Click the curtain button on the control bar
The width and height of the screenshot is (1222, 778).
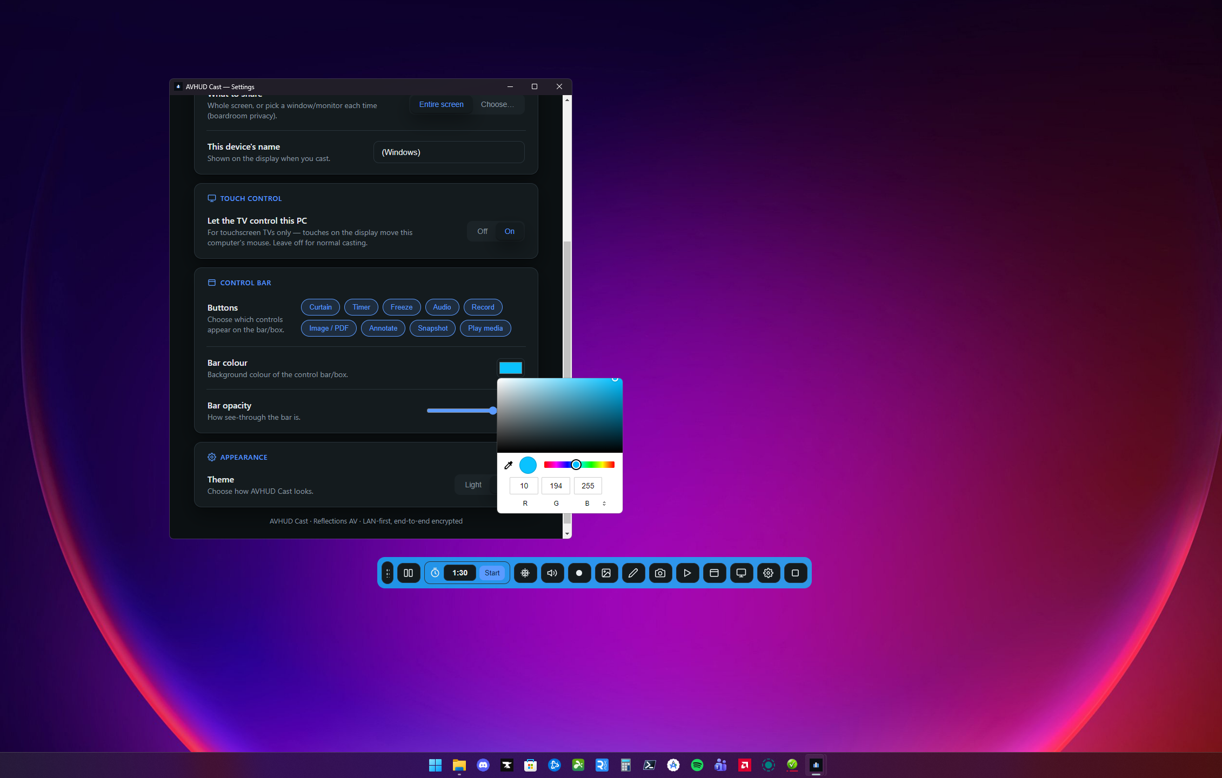[409, 573]
